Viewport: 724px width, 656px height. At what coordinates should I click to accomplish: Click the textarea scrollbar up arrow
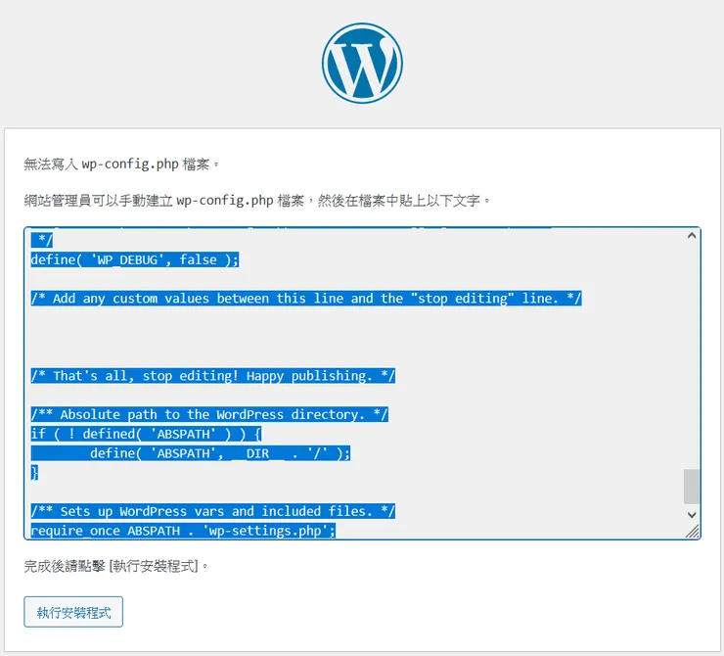[691, 236]
